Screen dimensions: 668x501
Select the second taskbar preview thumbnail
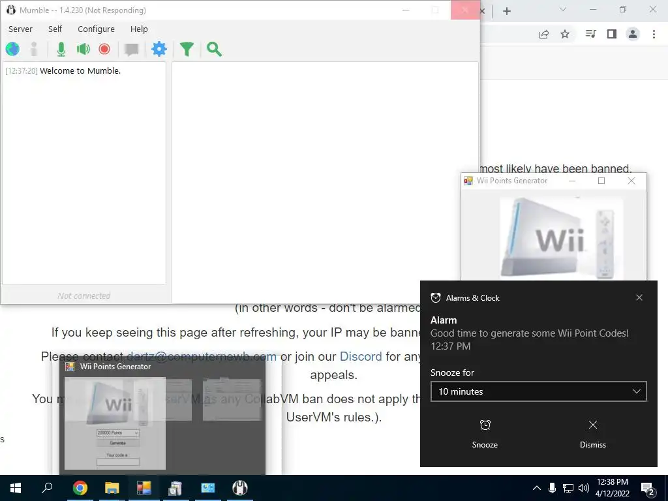coord(178,399)
